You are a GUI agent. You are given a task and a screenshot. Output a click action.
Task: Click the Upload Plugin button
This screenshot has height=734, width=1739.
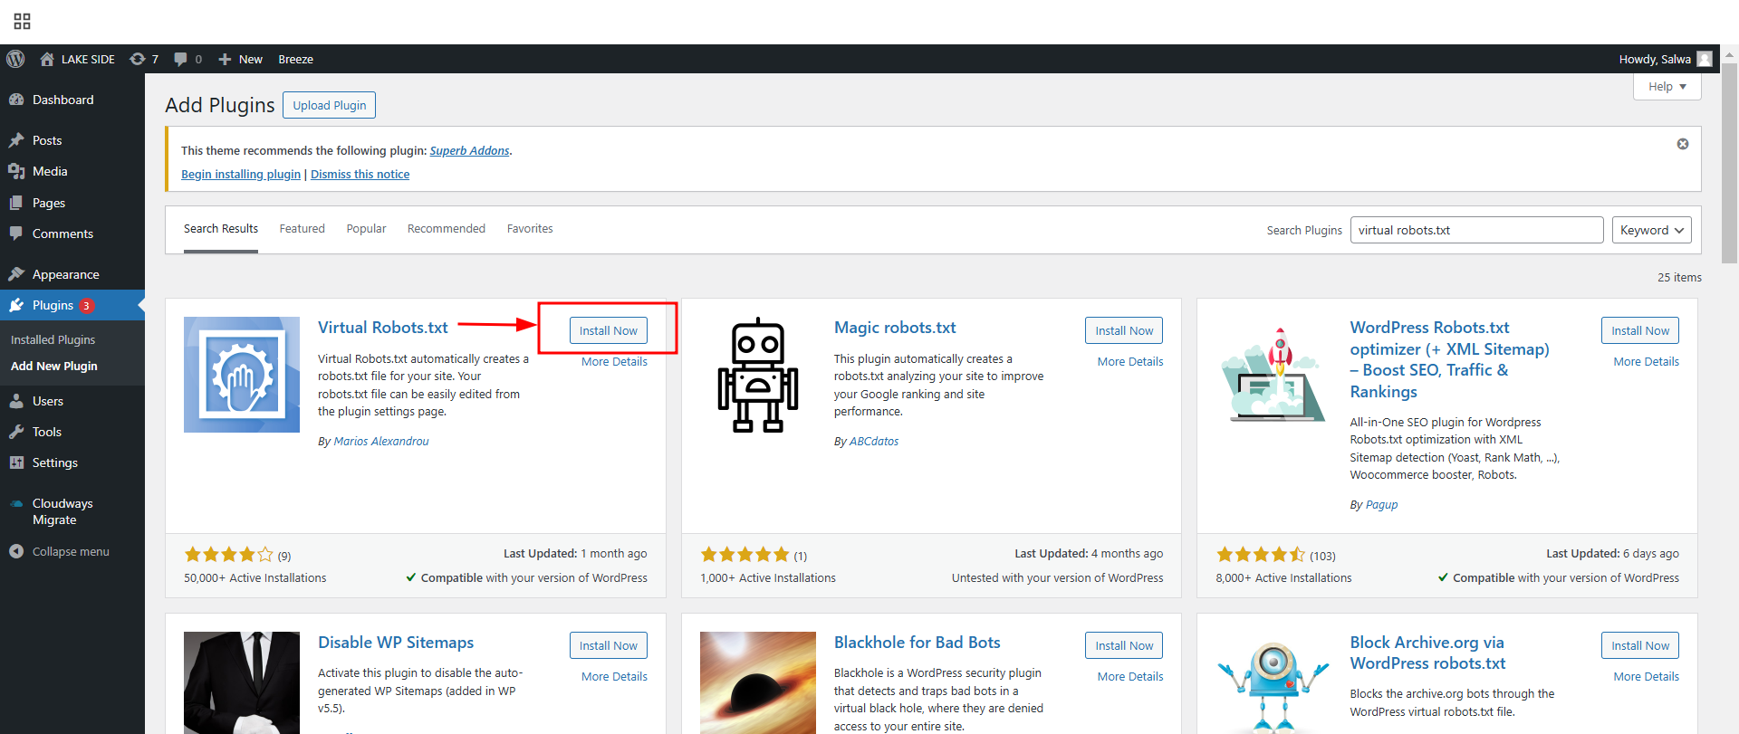pos(330,105)
